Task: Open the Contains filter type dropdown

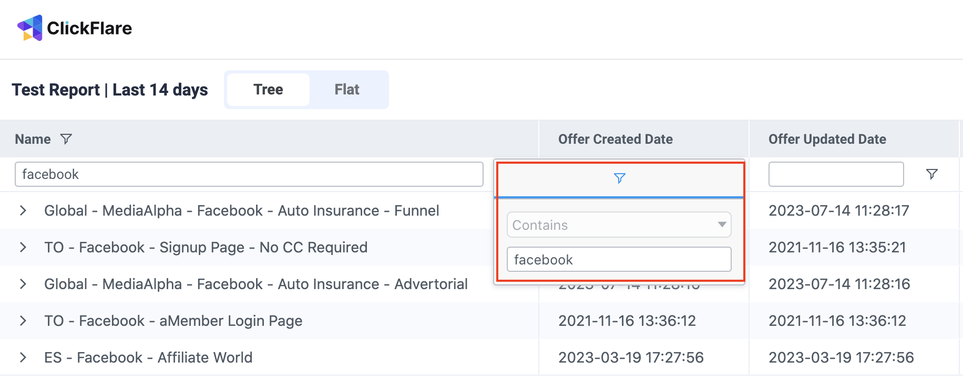Action: (619, 225)
